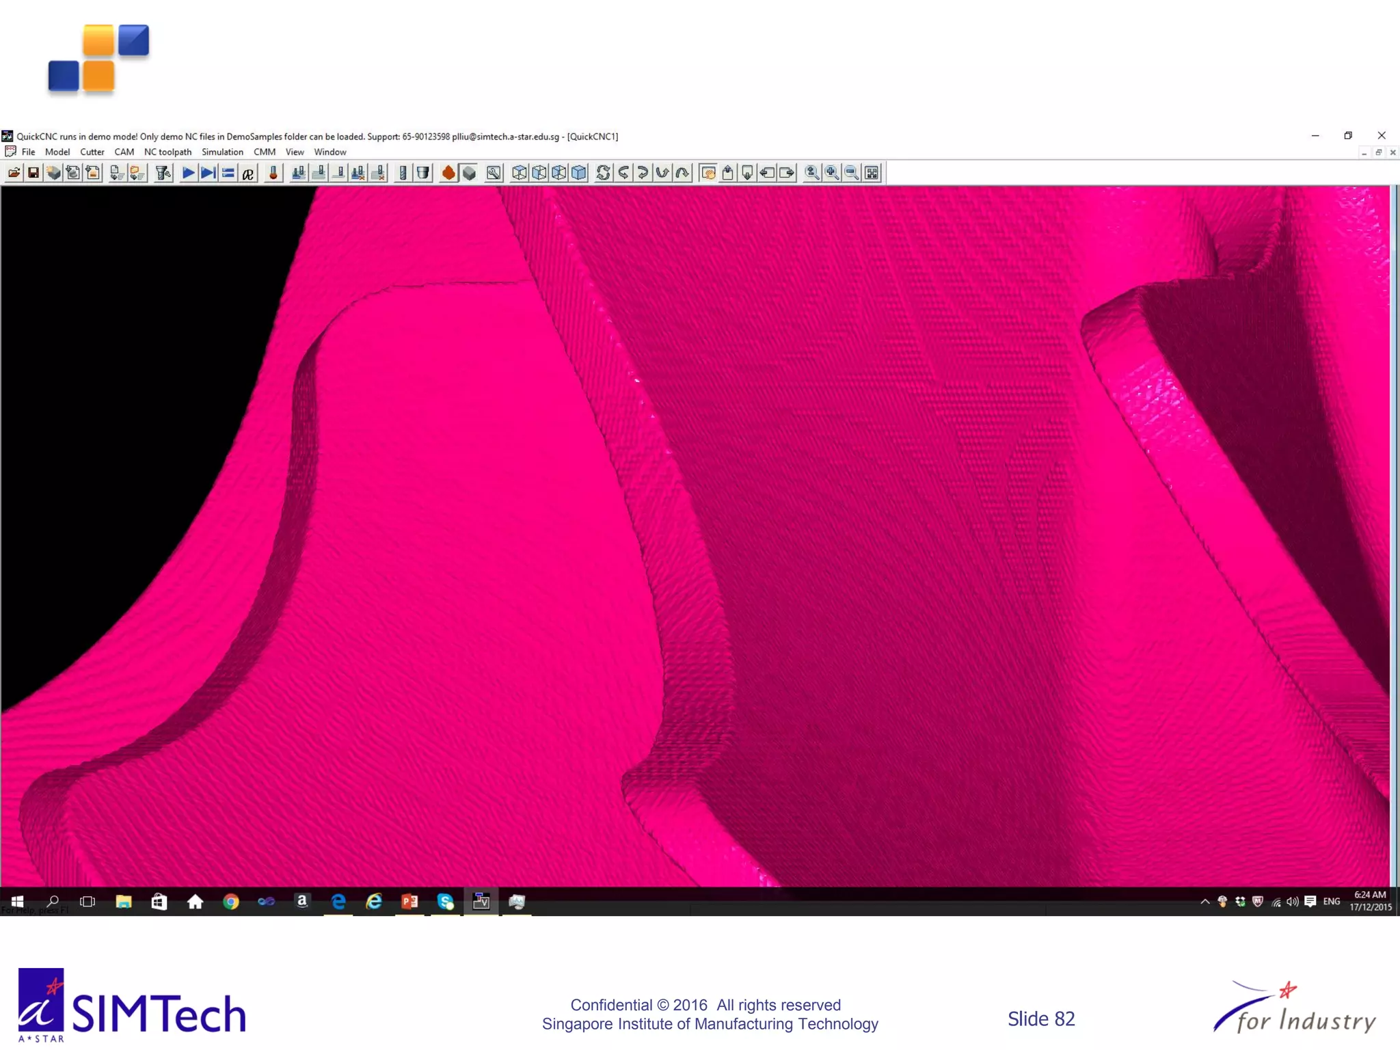Screen dimensions: 1400x1050
Task: Click the fit-to-window view icon
Action: [872, 173]
